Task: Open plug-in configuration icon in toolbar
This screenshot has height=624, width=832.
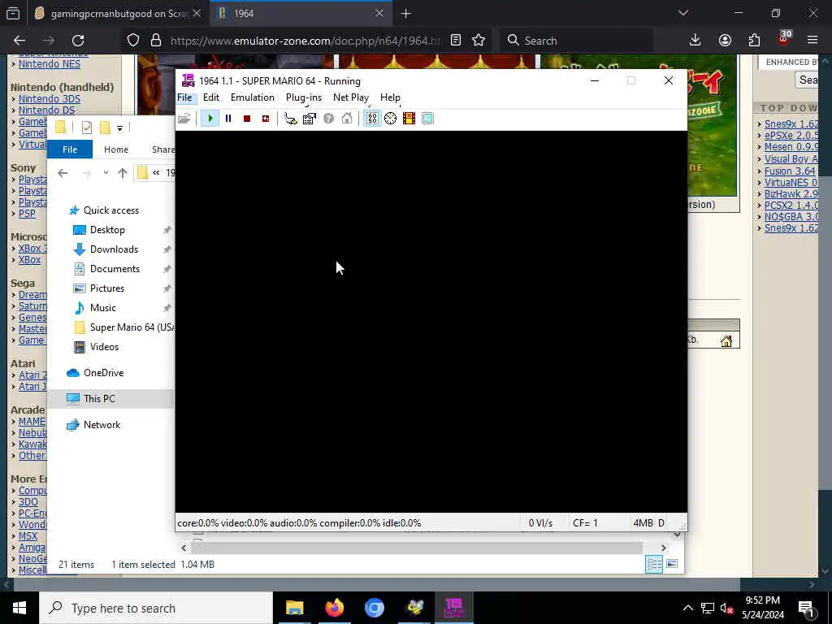Action: coord(290,119)
